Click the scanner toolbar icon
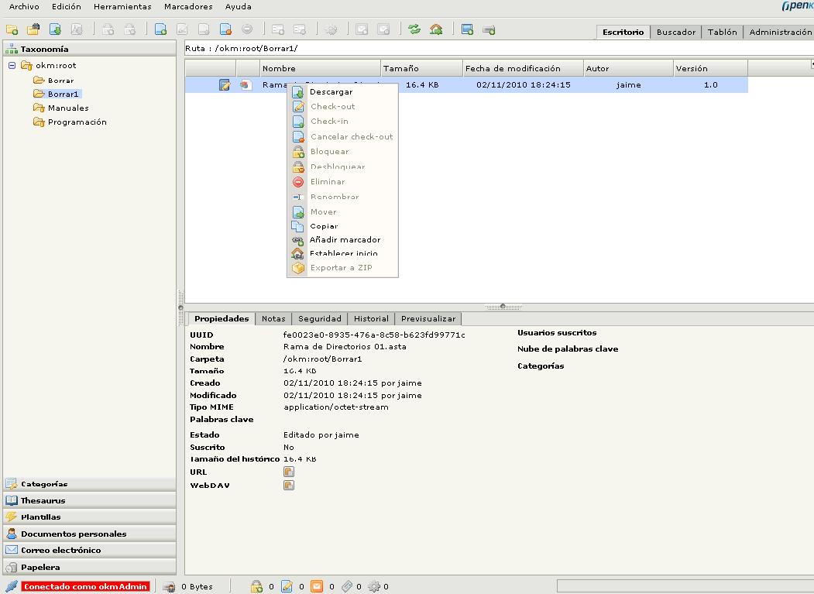This screenshot has height=594, width=814. 489,29
